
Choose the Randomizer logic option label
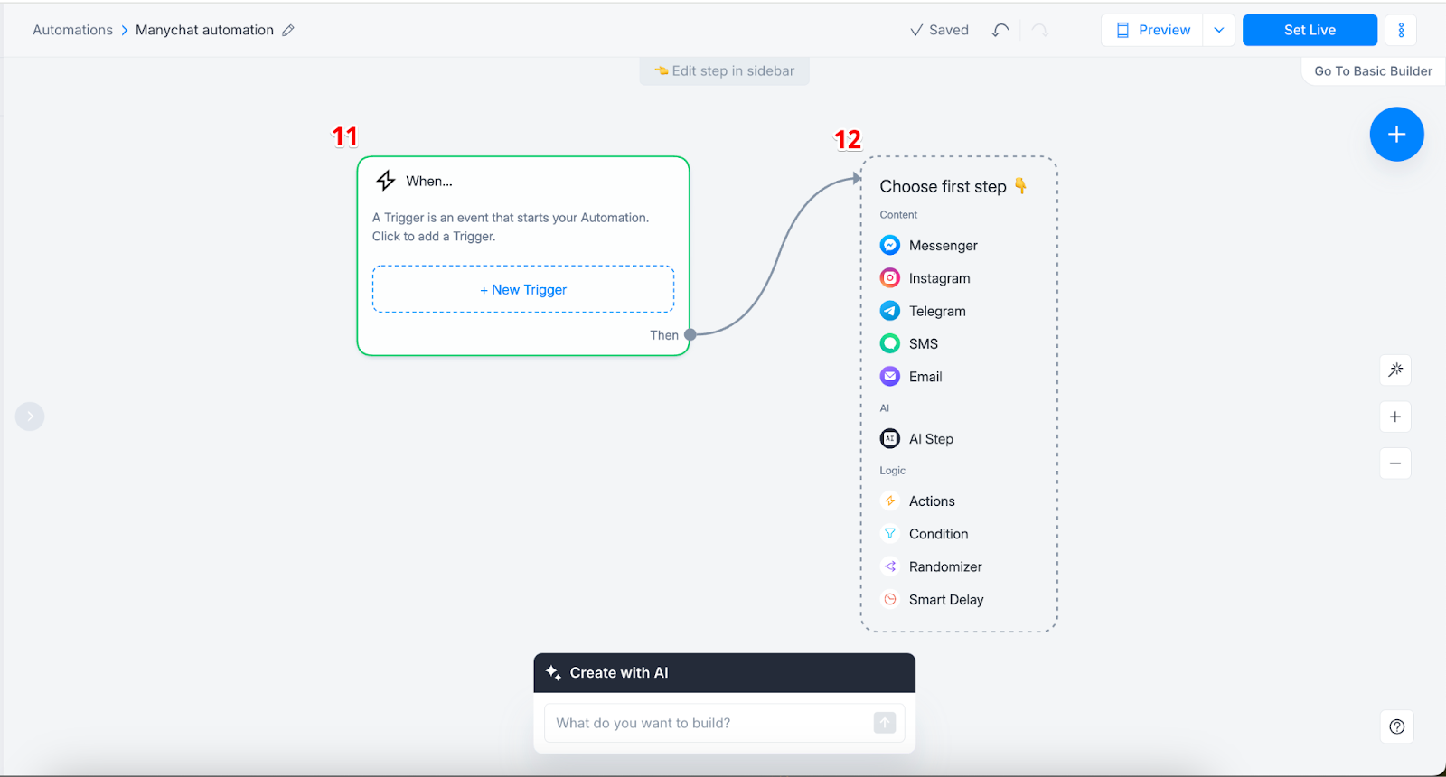coord(945,566)
